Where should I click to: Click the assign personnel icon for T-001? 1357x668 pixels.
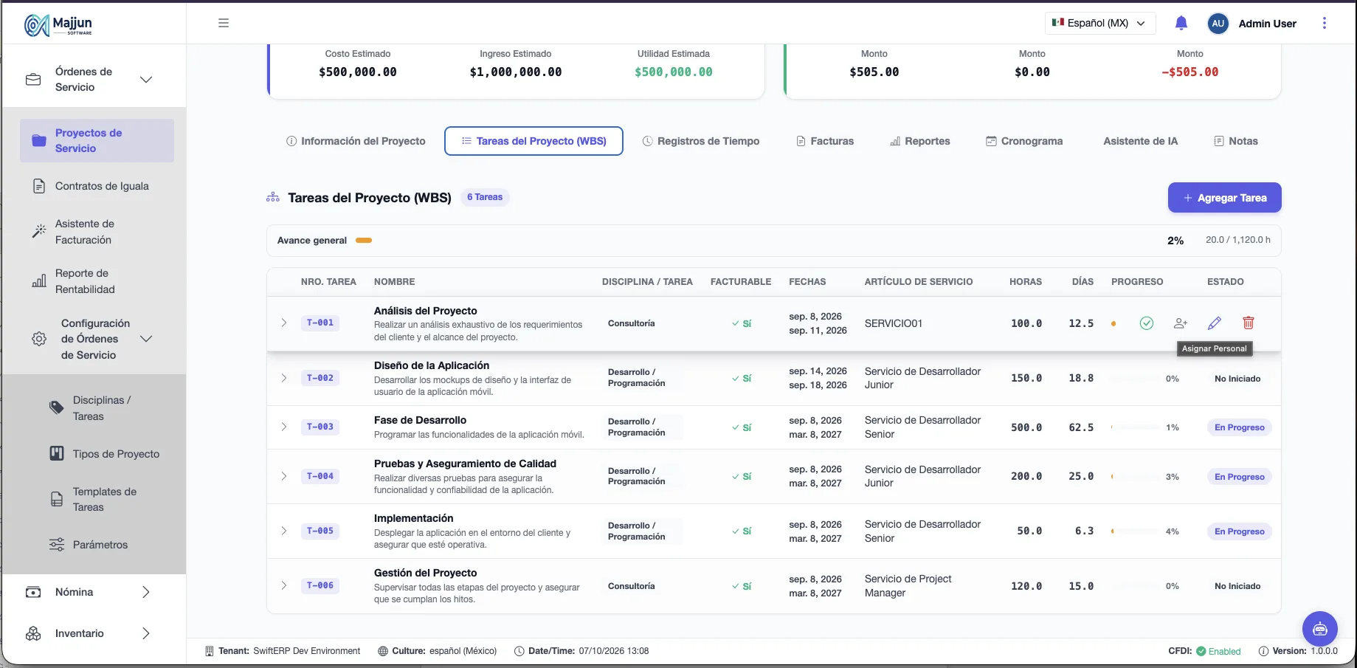(1180, 323)
